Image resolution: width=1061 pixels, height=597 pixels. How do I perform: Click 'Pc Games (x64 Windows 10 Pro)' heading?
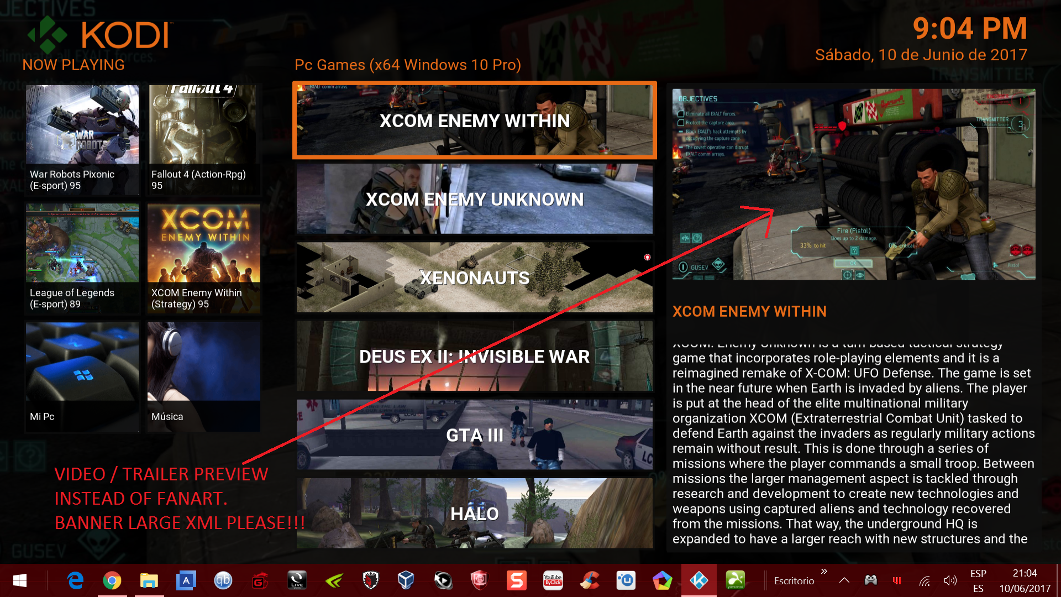[x=408, y=65]
